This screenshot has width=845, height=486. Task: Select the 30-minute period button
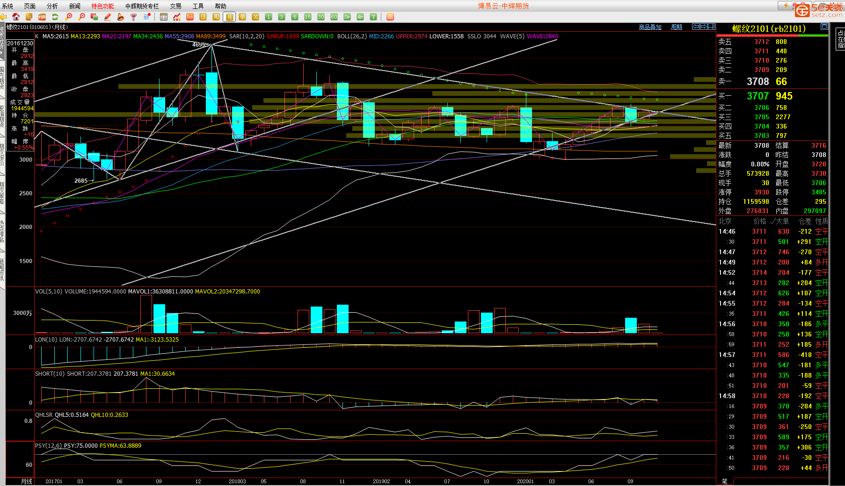click(x=321, y=17)
